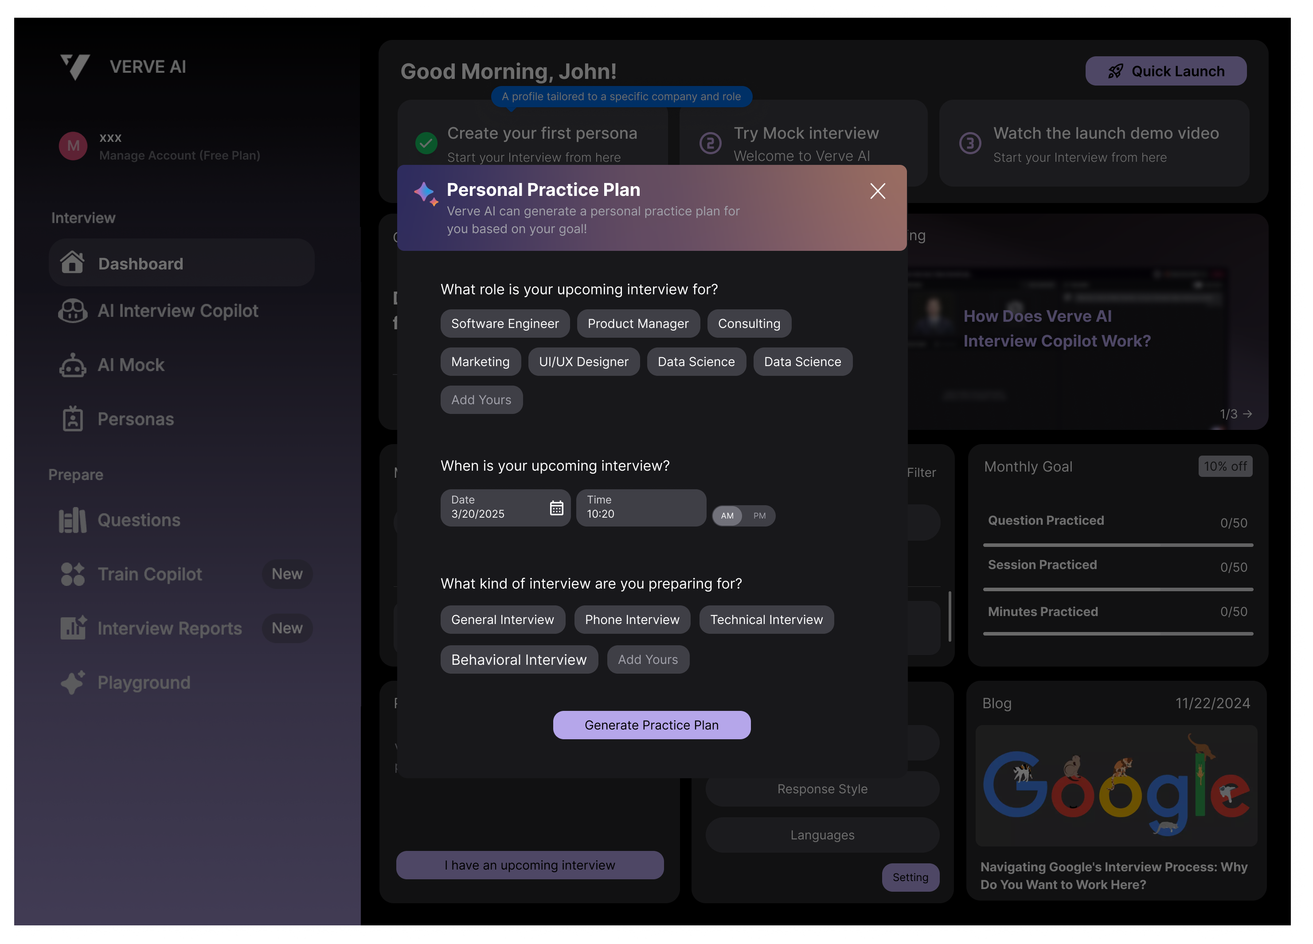Click the next arrow beside 1/3
The image size is (1313, 944).
coord(1247,414)
